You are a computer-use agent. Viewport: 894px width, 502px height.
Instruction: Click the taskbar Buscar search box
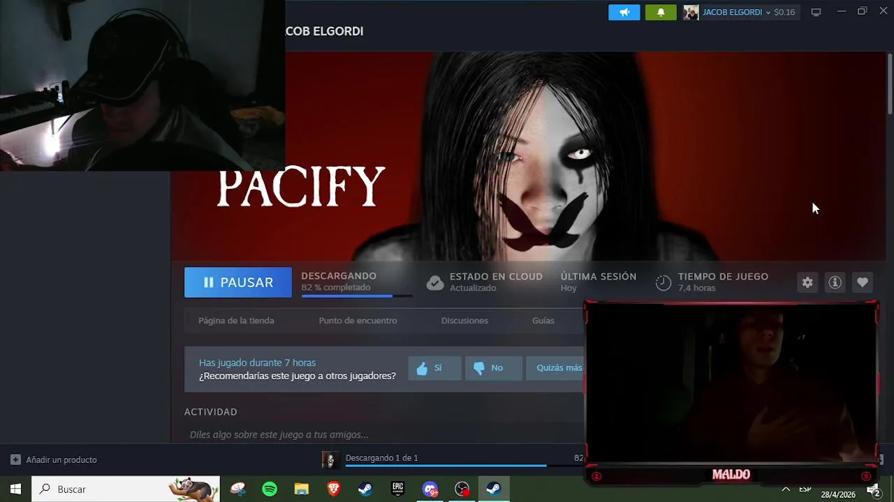pos(126,489)
